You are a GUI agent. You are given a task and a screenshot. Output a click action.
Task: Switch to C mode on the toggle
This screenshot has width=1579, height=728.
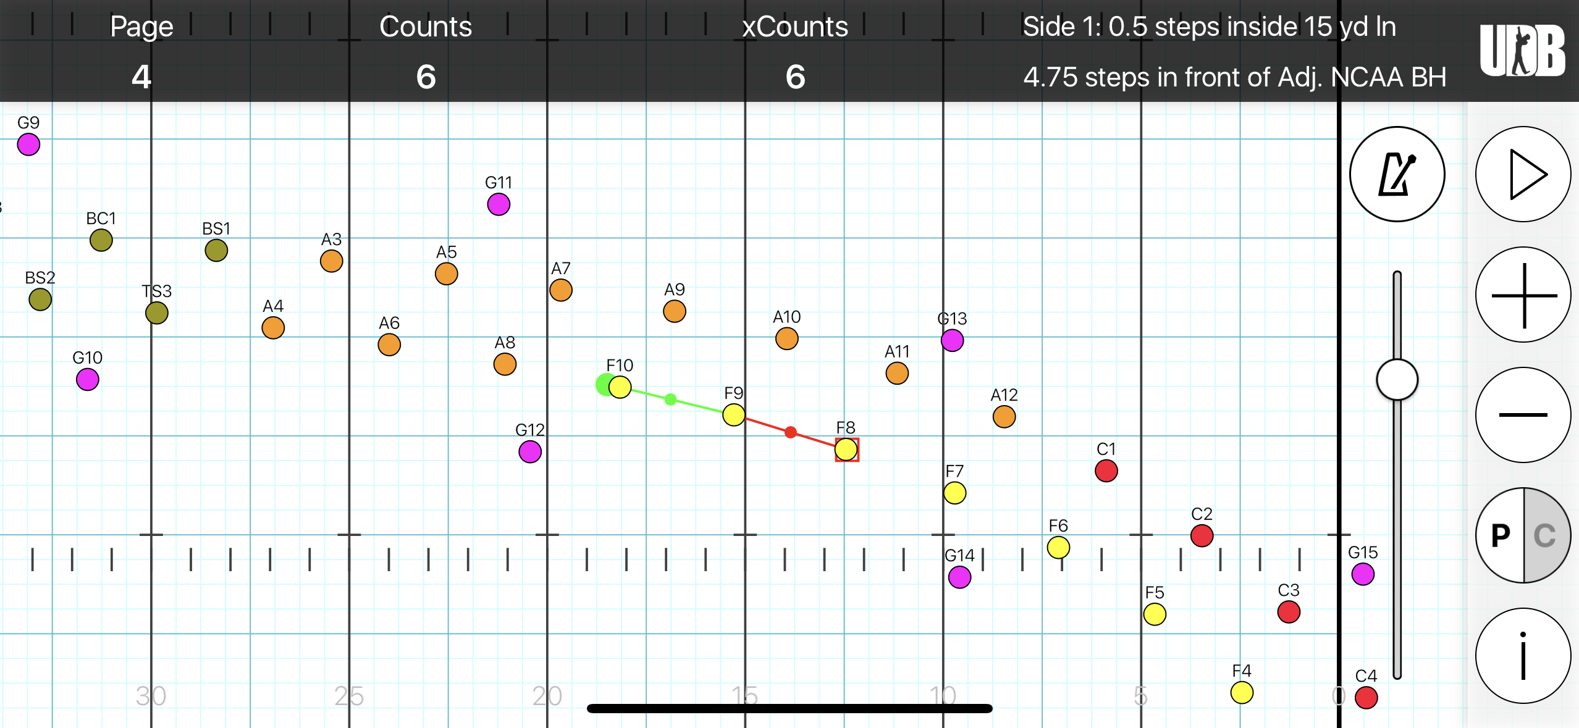[x=1546, y=535]
